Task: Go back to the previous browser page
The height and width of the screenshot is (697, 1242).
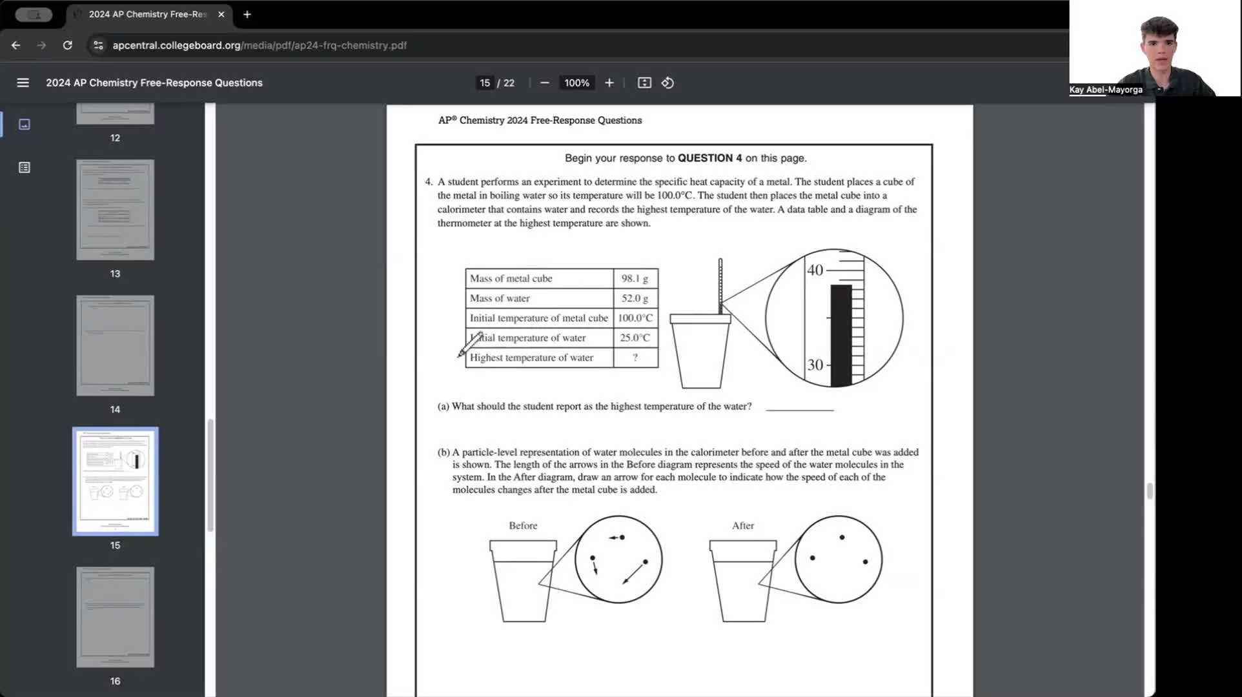Action: pos(16,45)
